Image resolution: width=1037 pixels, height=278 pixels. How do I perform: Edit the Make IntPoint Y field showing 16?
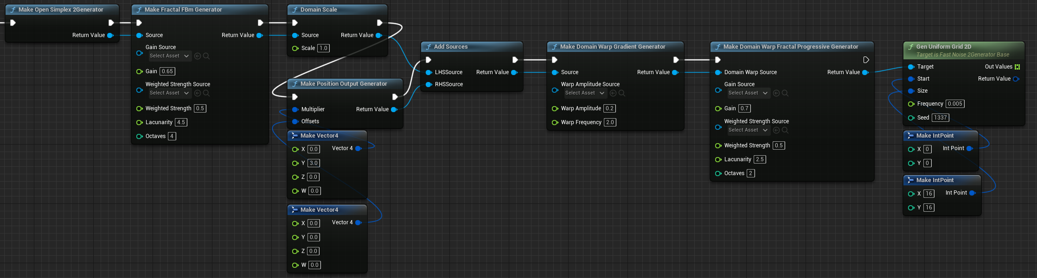929,208
